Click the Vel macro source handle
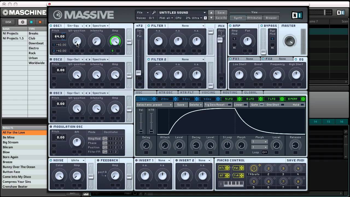 point(242,168)
